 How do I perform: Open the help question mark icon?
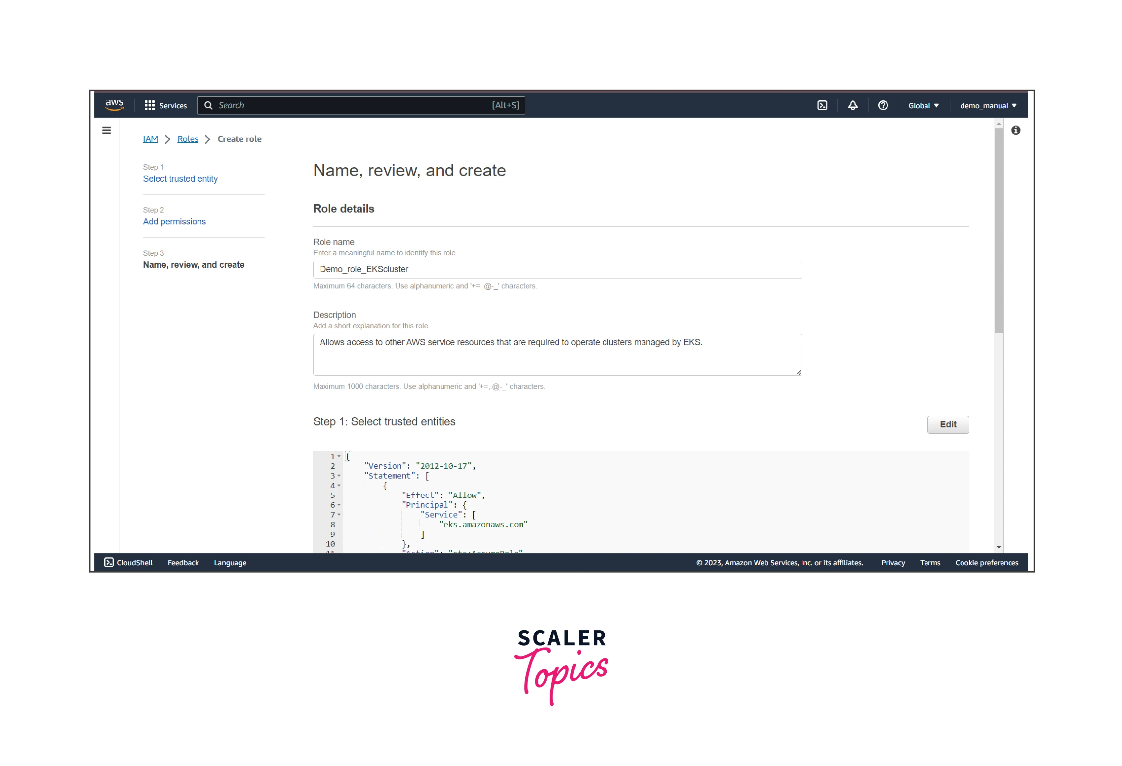(882, 105)
